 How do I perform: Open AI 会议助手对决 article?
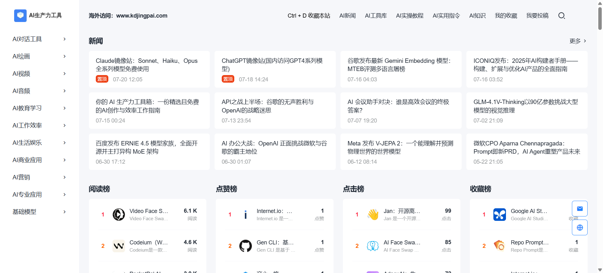click(401, 111)
